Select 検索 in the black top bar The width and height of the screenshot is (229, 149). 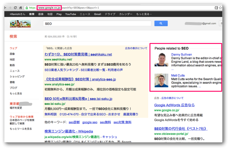[x=32, y=14]
